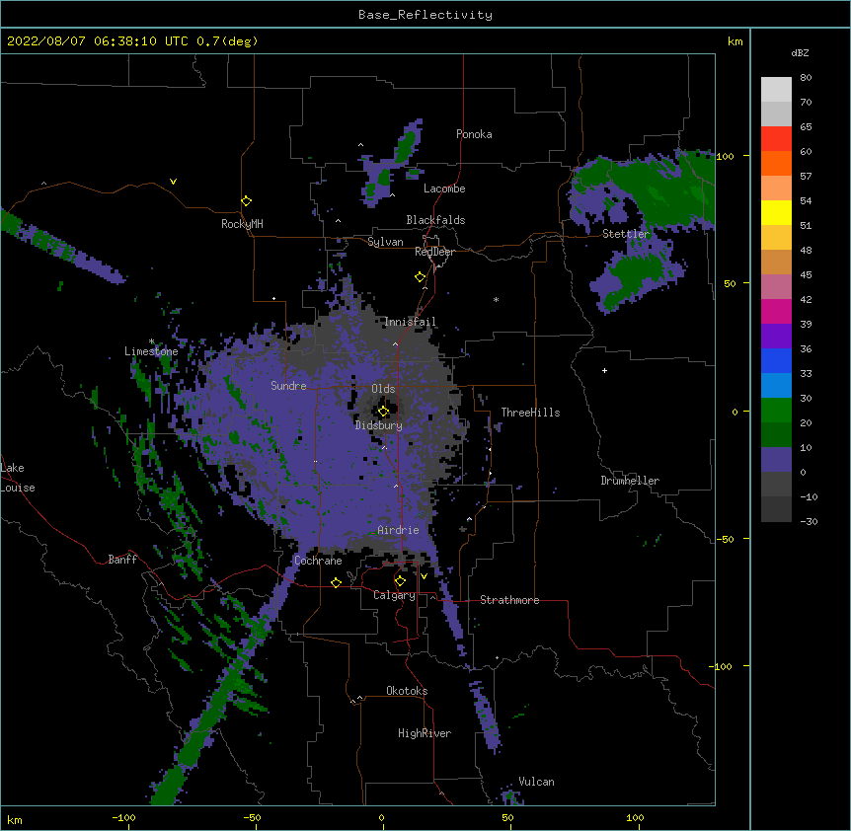Screen dimensions: 851x831
Task: Pick the violet 36–39 dBZ swatch
Action: coord(776,337)
